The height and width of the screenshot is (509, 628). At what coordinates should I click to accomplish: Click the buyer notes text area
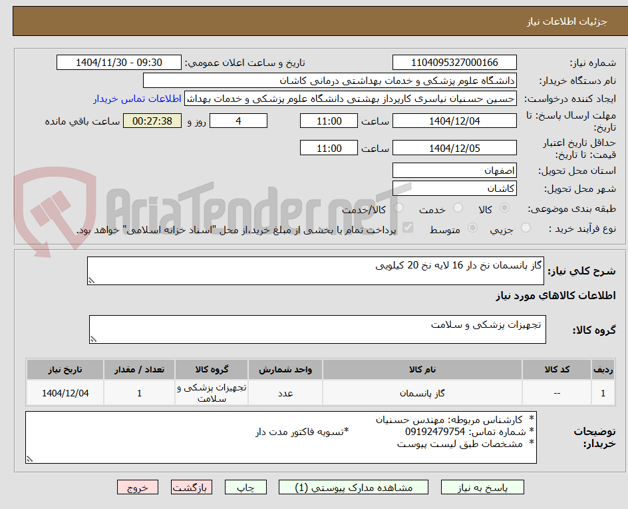pyautogui.click(x=281, y=437)
